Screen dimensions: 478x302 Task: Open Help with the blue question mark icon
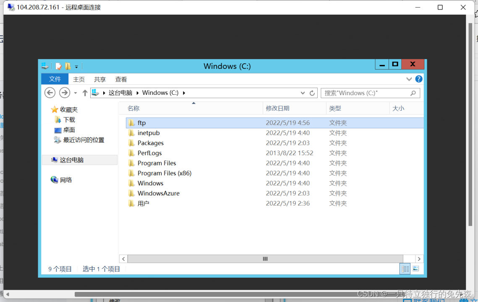pos(419,79)
